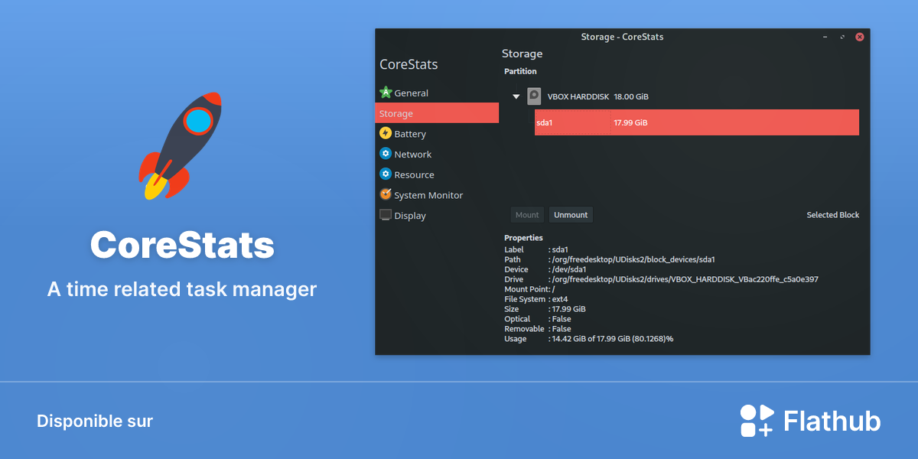The image size is (918, 459).
Task: Click the Unmount button
Action: (x=571, y=215)
